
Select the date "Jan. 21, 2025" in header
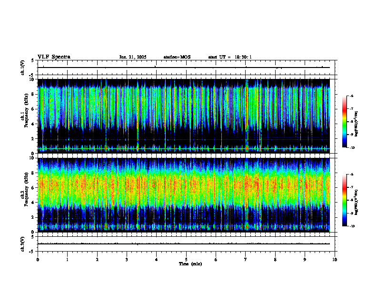pos(133,57)
